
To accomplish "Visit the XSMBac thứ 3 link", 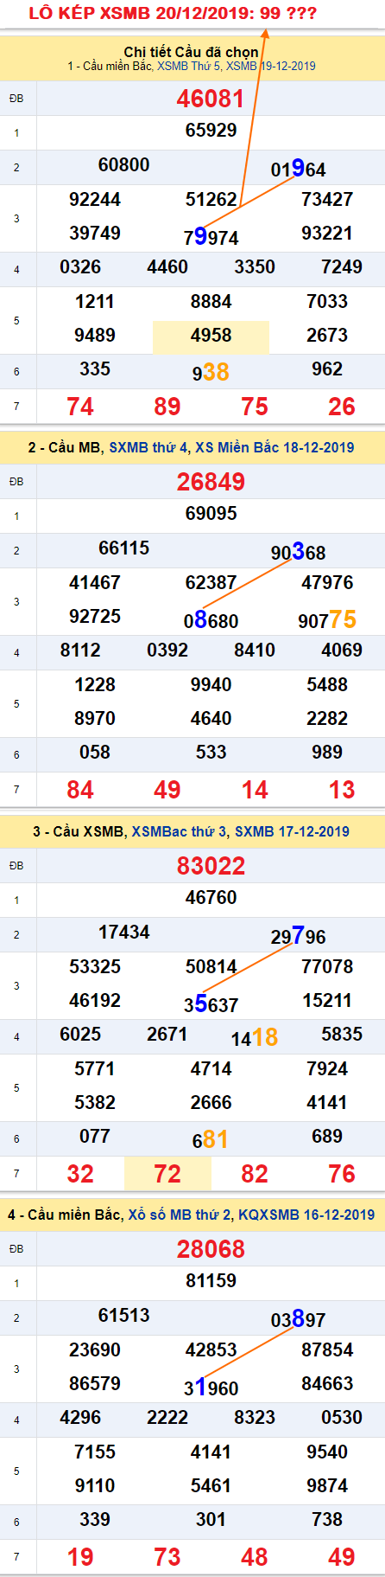I will point(180,831).
